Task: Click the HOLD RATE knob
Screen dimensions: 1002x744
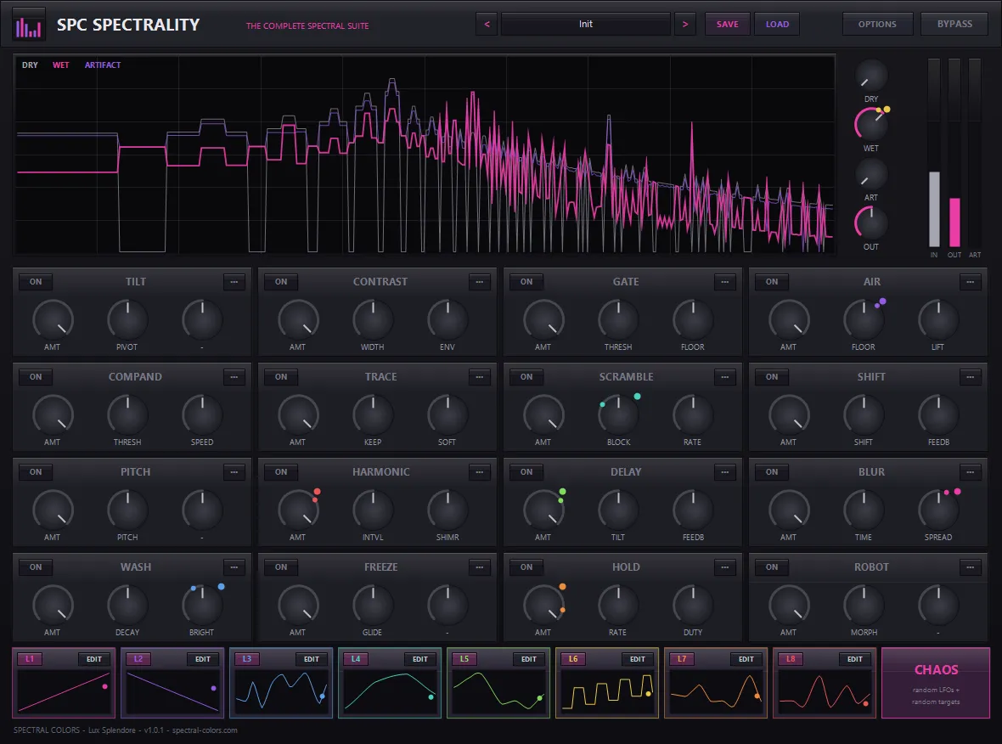Action: (x=618, y=606)
